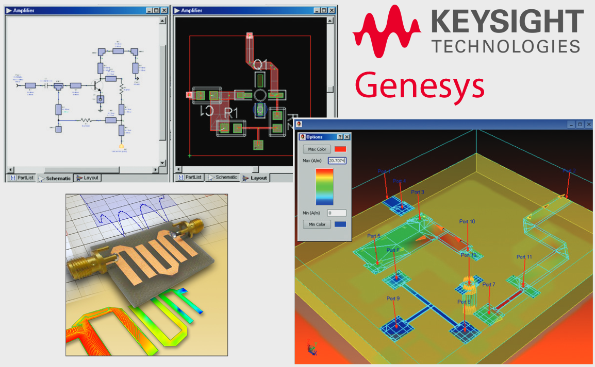The width and height of the screenshot is (595, 367).
Task: Maximize the schematic Amplifier window
Action: tap(156, 11)
